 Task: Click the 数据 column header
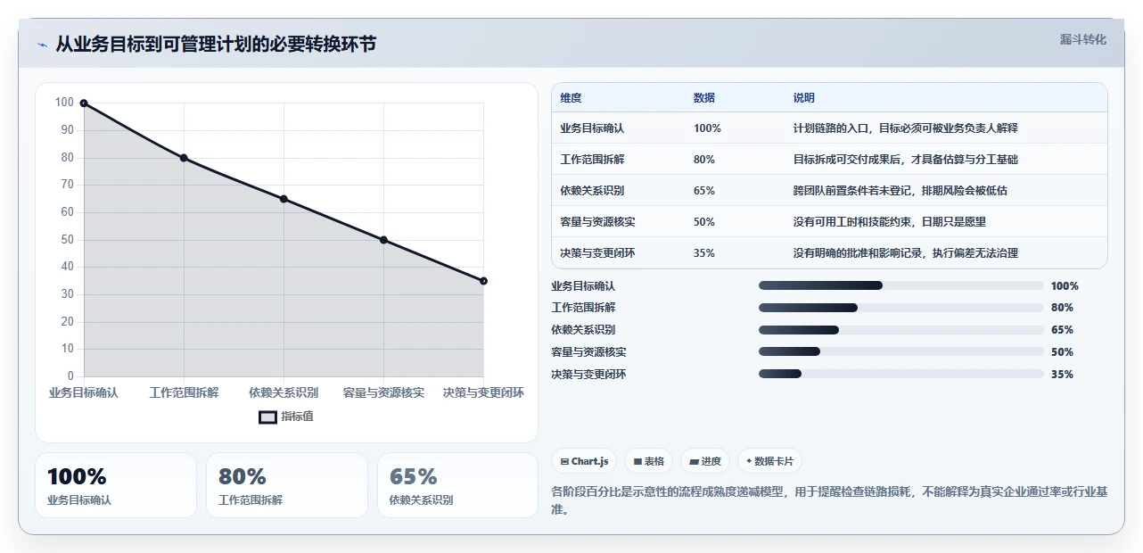[x=704, y=98]
